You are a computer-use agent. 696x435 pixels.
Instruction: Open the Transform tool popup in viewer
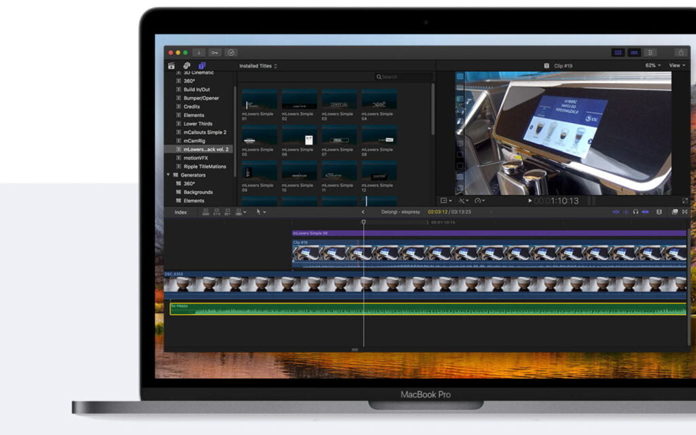click(445, 201)
